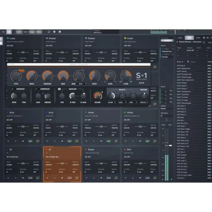
Task: Switch to the Inst/Ins tab
Action: click(x=19, y=32)
